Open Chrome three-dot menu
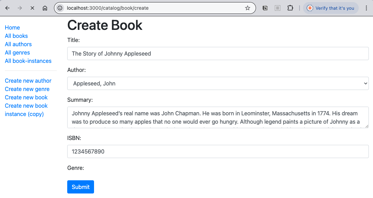Viewport: 373px width, 198px height. tap(366, 8)
